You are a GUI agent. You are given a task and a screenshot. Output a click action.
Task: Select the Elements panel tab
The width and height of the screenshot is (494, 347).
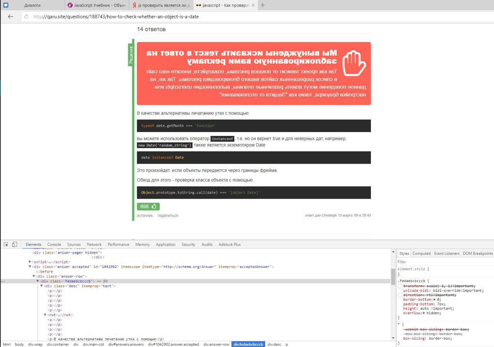[x=34, y=244]
